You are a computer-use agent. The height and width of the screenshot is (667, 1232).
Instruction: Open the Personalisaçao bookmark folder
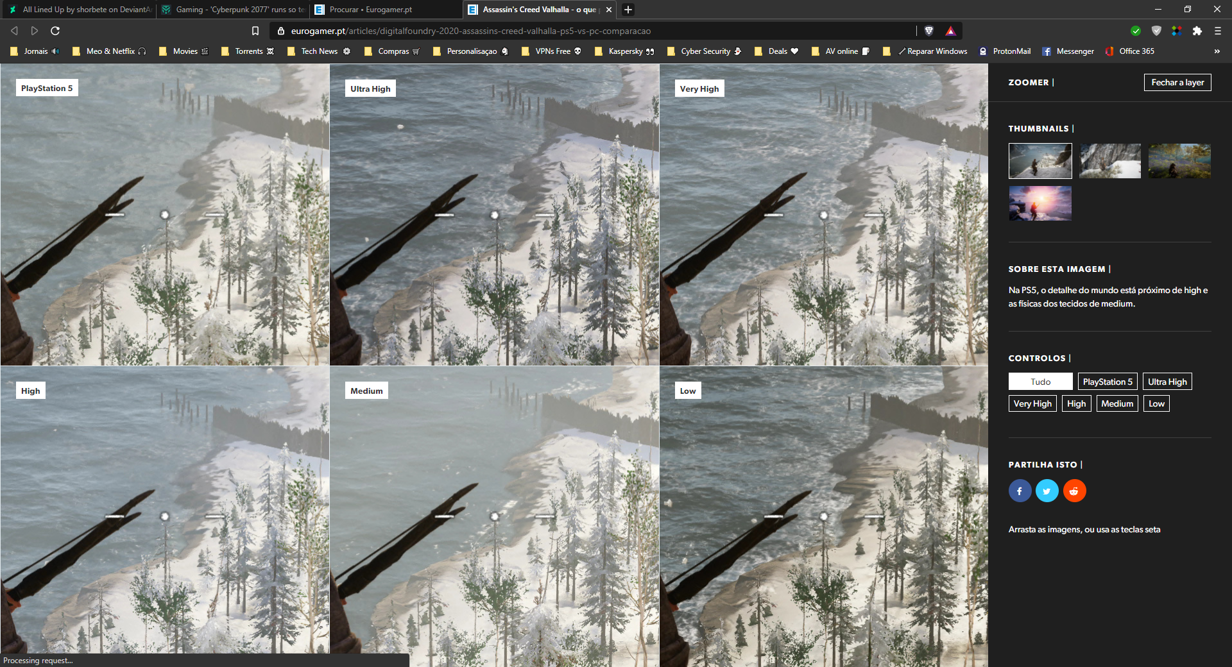click(470, 51)
